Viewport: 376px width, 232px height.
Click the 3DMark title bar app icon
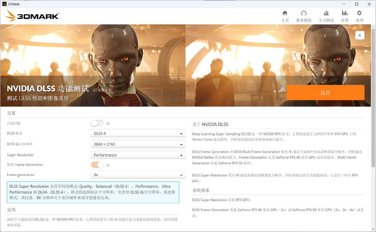click(4, 4)
